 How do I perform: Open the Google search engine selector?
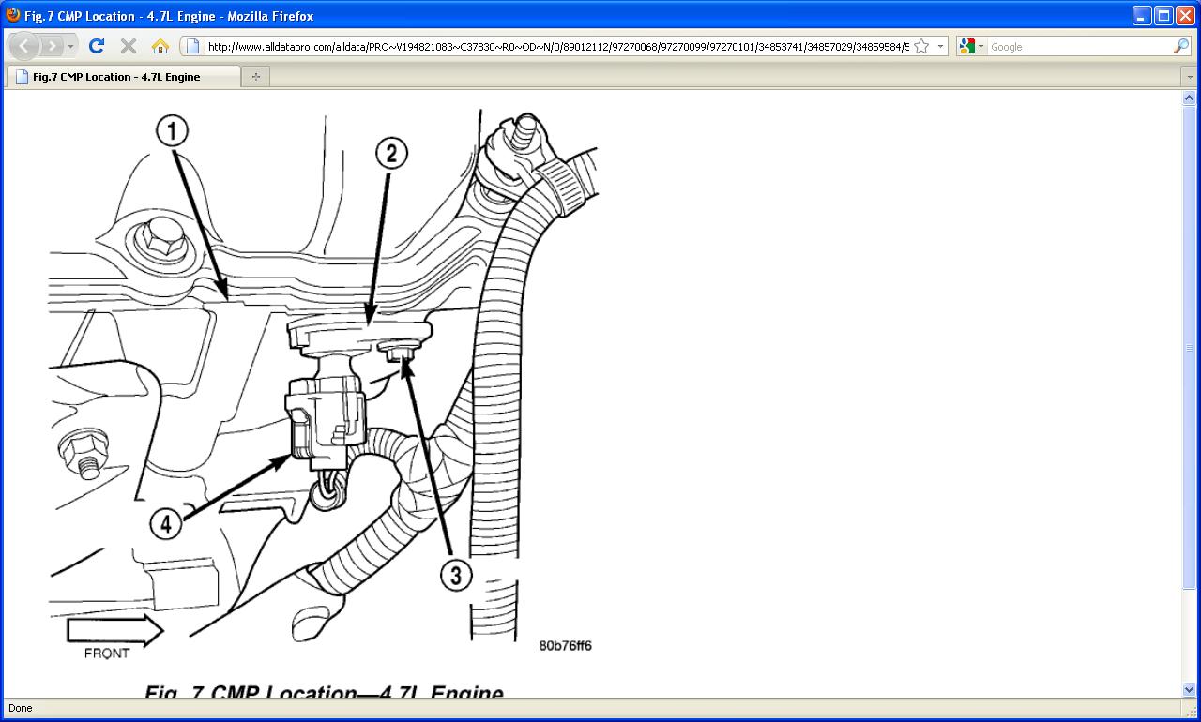pyautogui.click(x=972, y=46)
